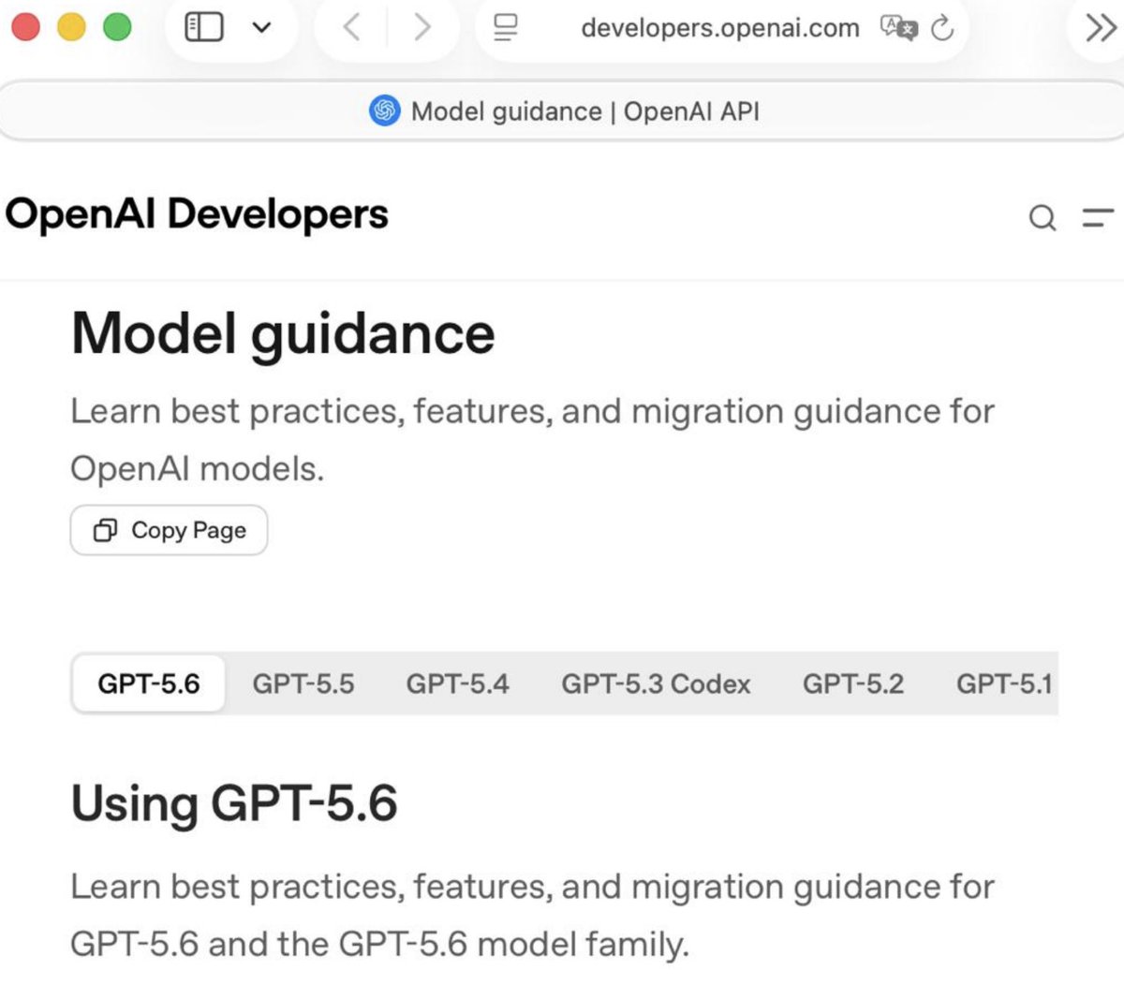Switch to the GPT-5.3 Codex tab
Image resolution: width=1124 pixels, height=999 pixels.
[656, 683]
